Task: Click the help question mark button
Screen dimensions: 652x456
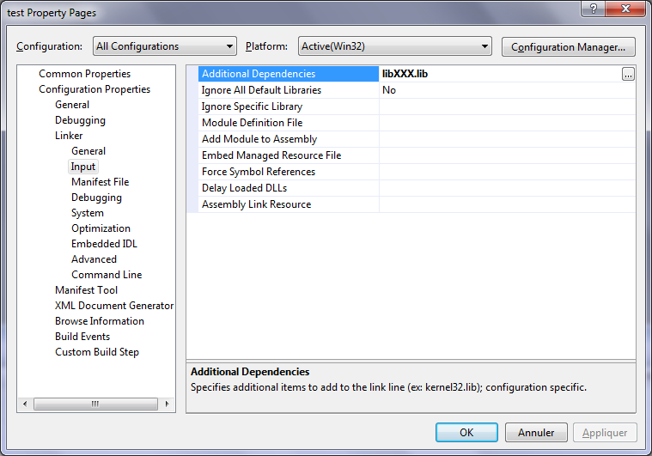Action: (x=593, y=8)
